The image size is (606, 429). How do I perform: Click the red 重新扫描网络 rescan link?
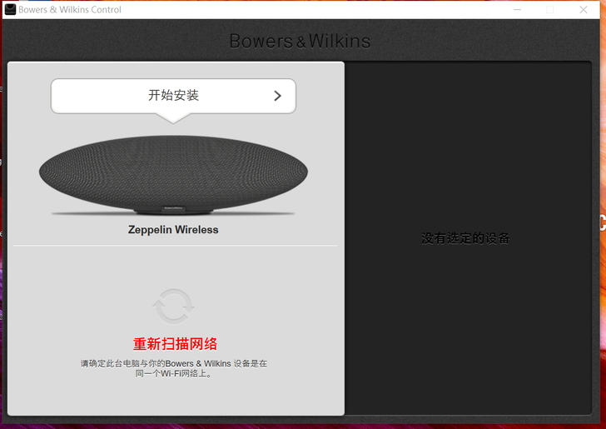pyautogui.click(x=175, y=344)
